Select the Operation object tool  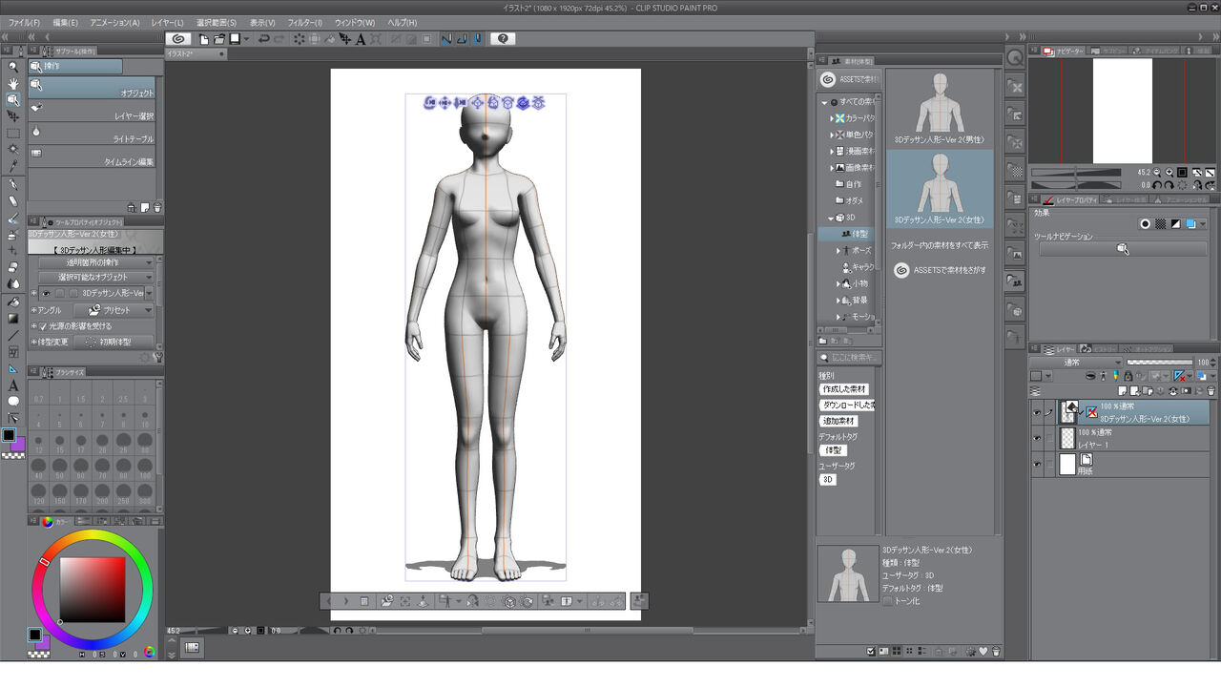(13, 99)
